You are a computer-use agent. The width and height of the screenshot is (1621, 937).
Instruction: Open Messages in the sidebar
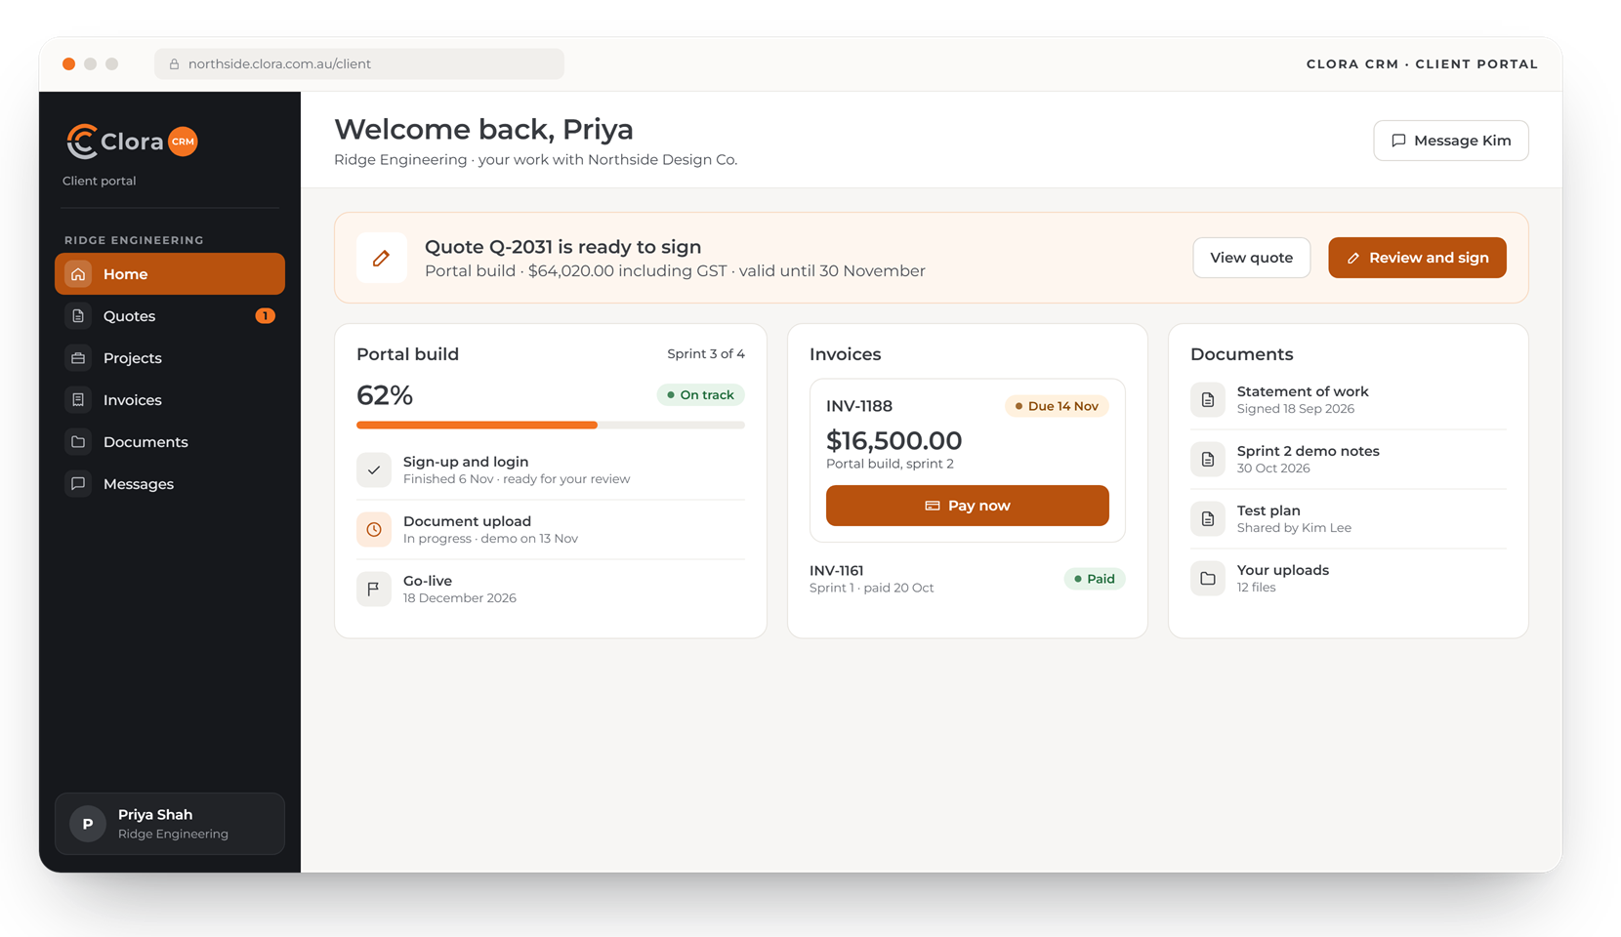tap(170, 484)
